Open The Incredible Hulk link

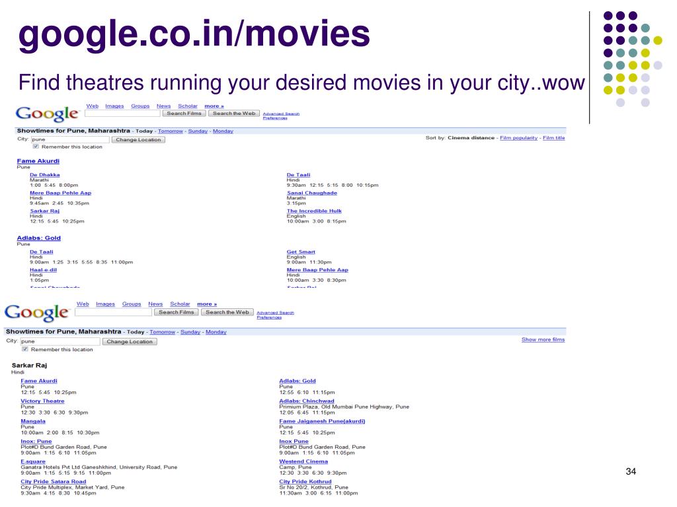314,211
